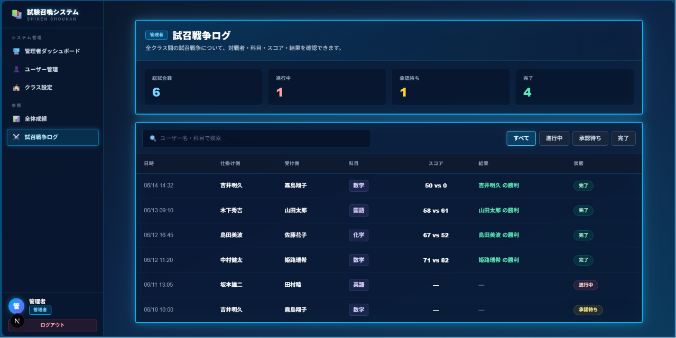Filter battles by 進行中
Image resolution: width=676 pixels, height=338 pixels.
coord(554,138)
